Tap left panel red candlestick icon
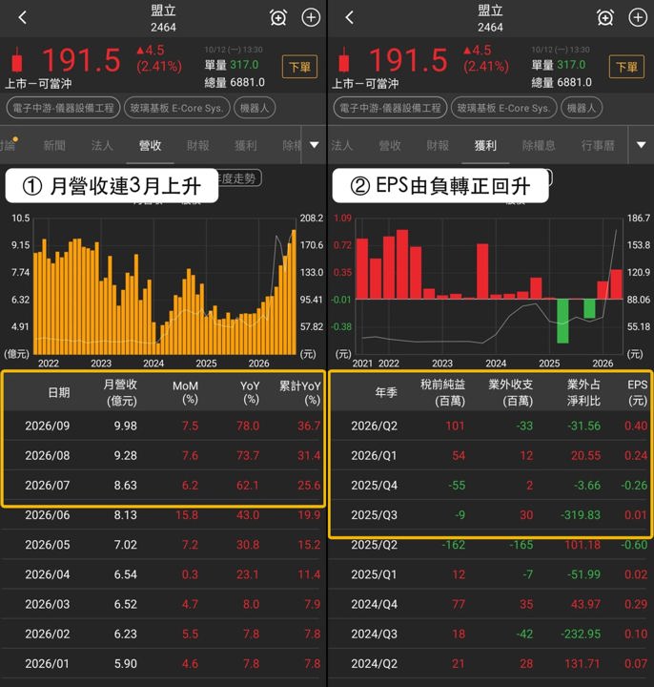Image resolution: width=654 pixels, height=687 pixels. click(x=17, y=60)
